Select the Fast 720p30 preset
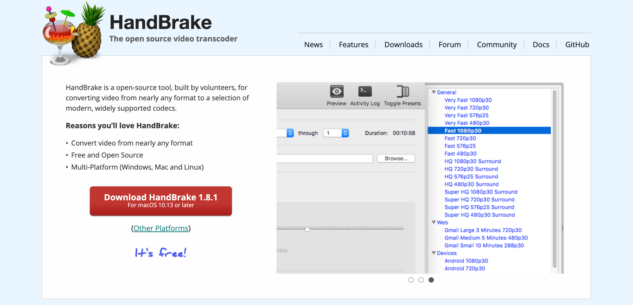 pos(460,138)
